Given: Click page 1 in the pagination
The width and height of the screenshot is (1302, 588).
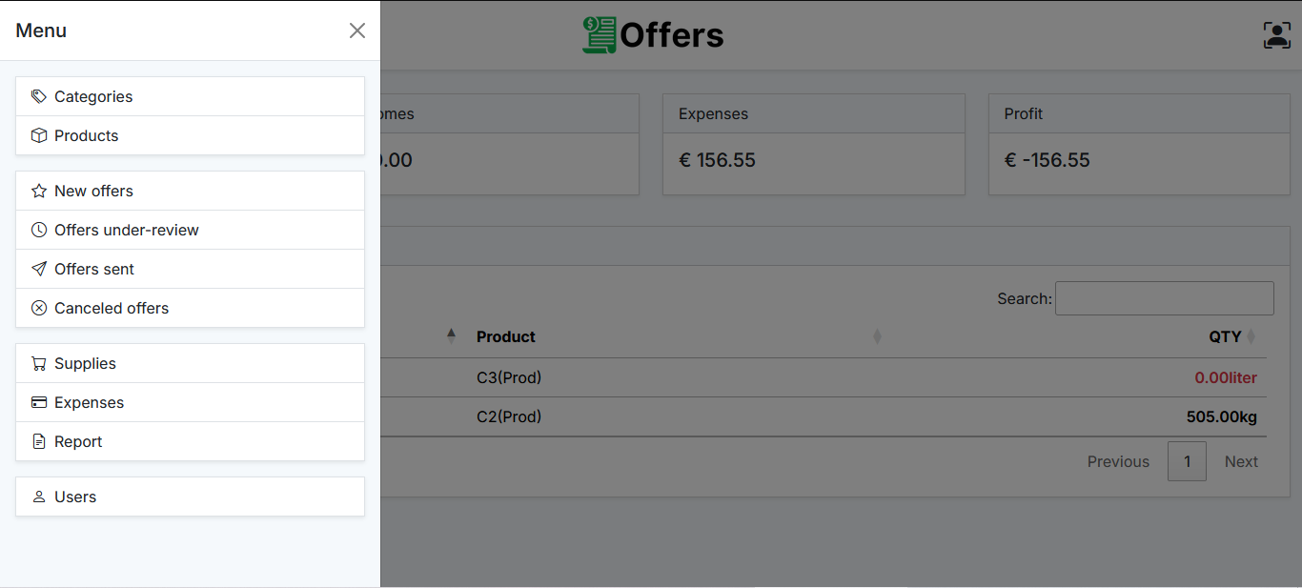Looking at the screenshot, I should pyautogui.click(x=1187, y=461).
